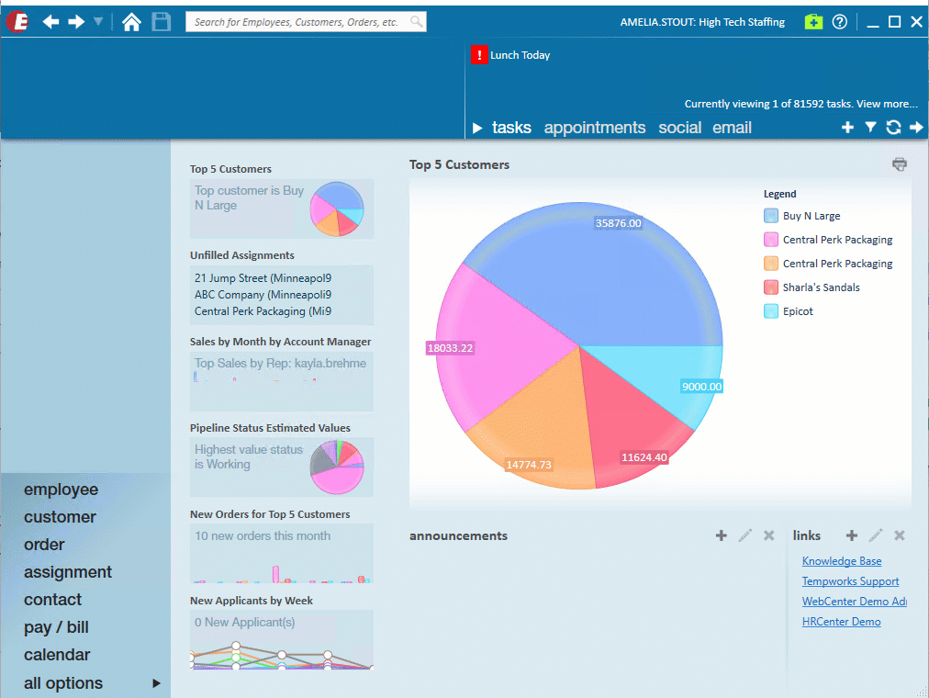
Task: Open the customer section
Action: coord(60,517)
